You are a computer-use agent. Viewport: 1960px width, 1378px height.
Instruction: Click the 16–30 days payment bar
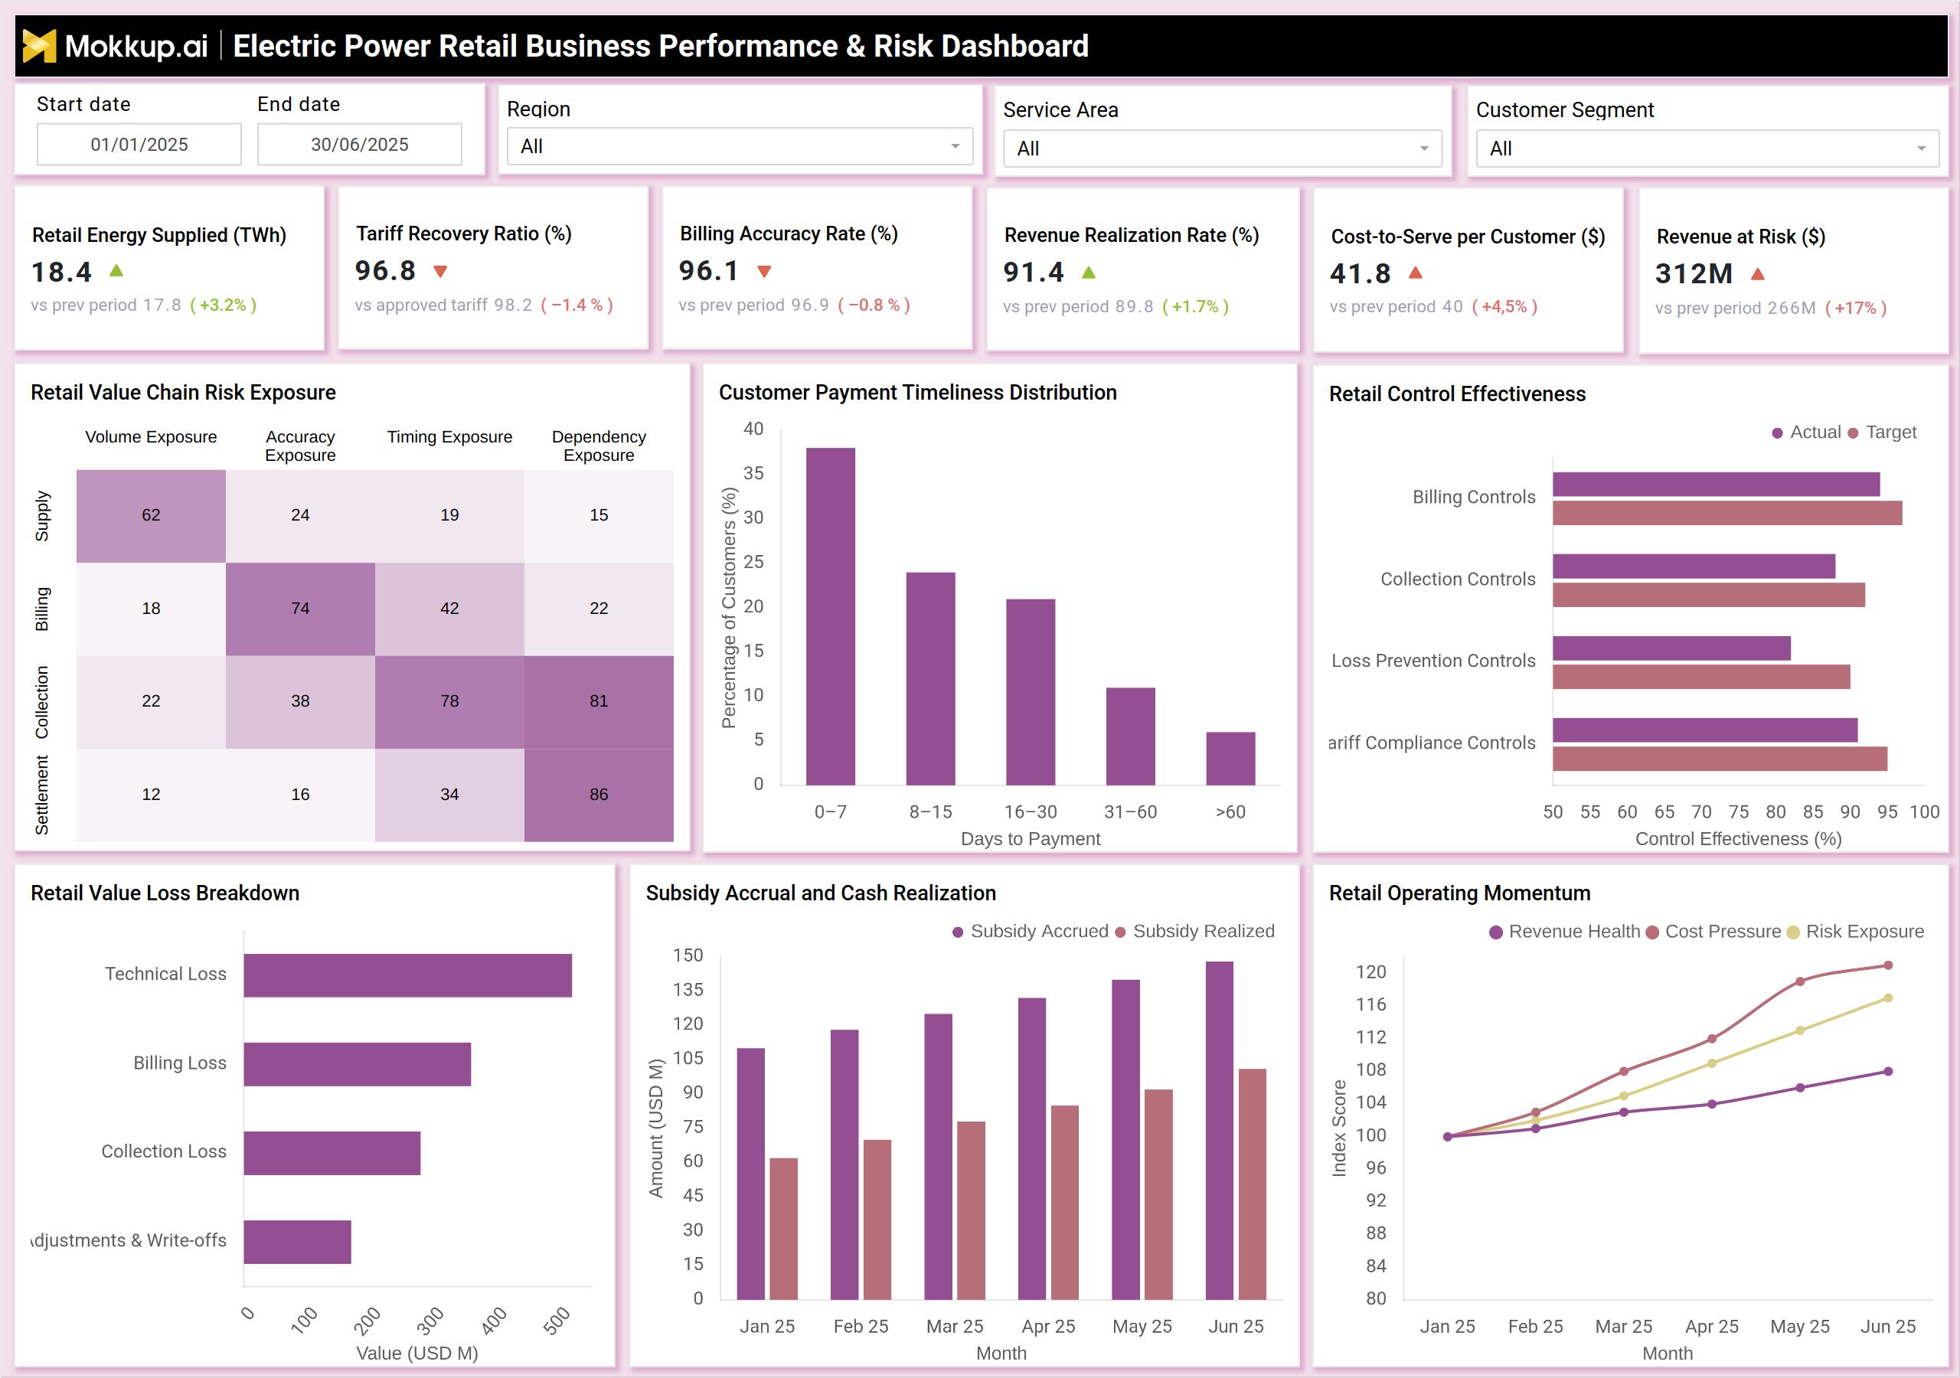click(x=1031, y=691)
